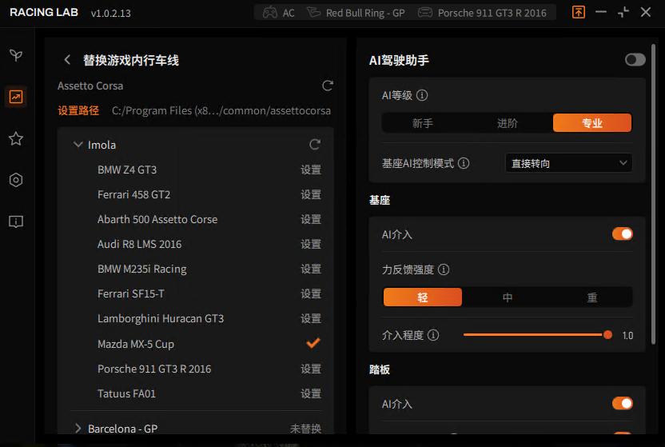Disable AI介入 switch under 基座
This screenshot has width=665, height=447.
coord(622,233)
